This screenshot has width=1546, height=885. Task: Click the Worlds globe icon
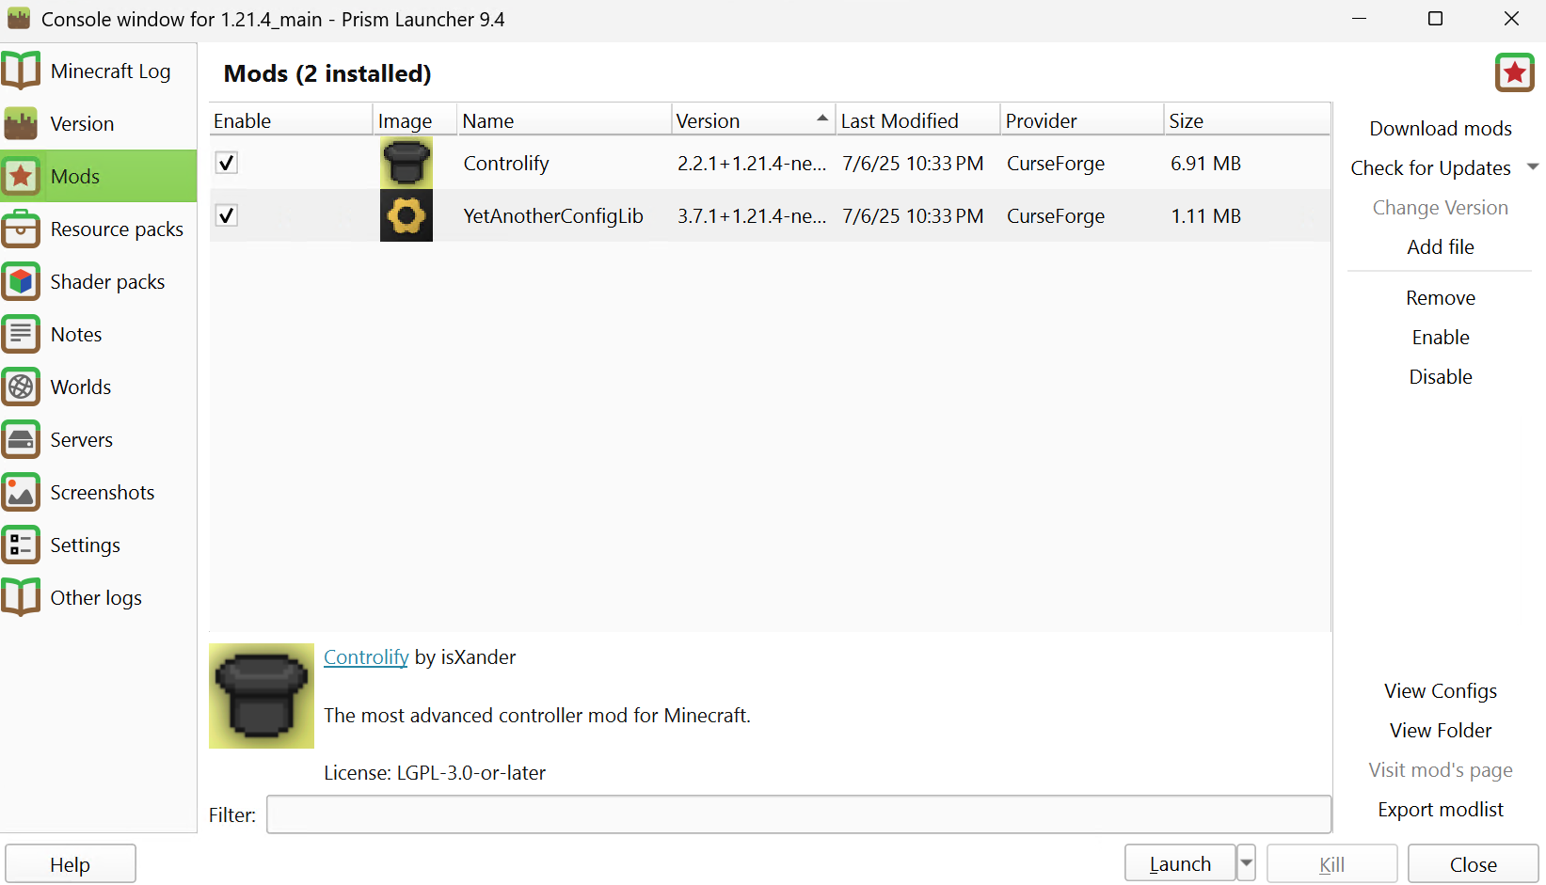pyautogui.click(x=21, y=387)
